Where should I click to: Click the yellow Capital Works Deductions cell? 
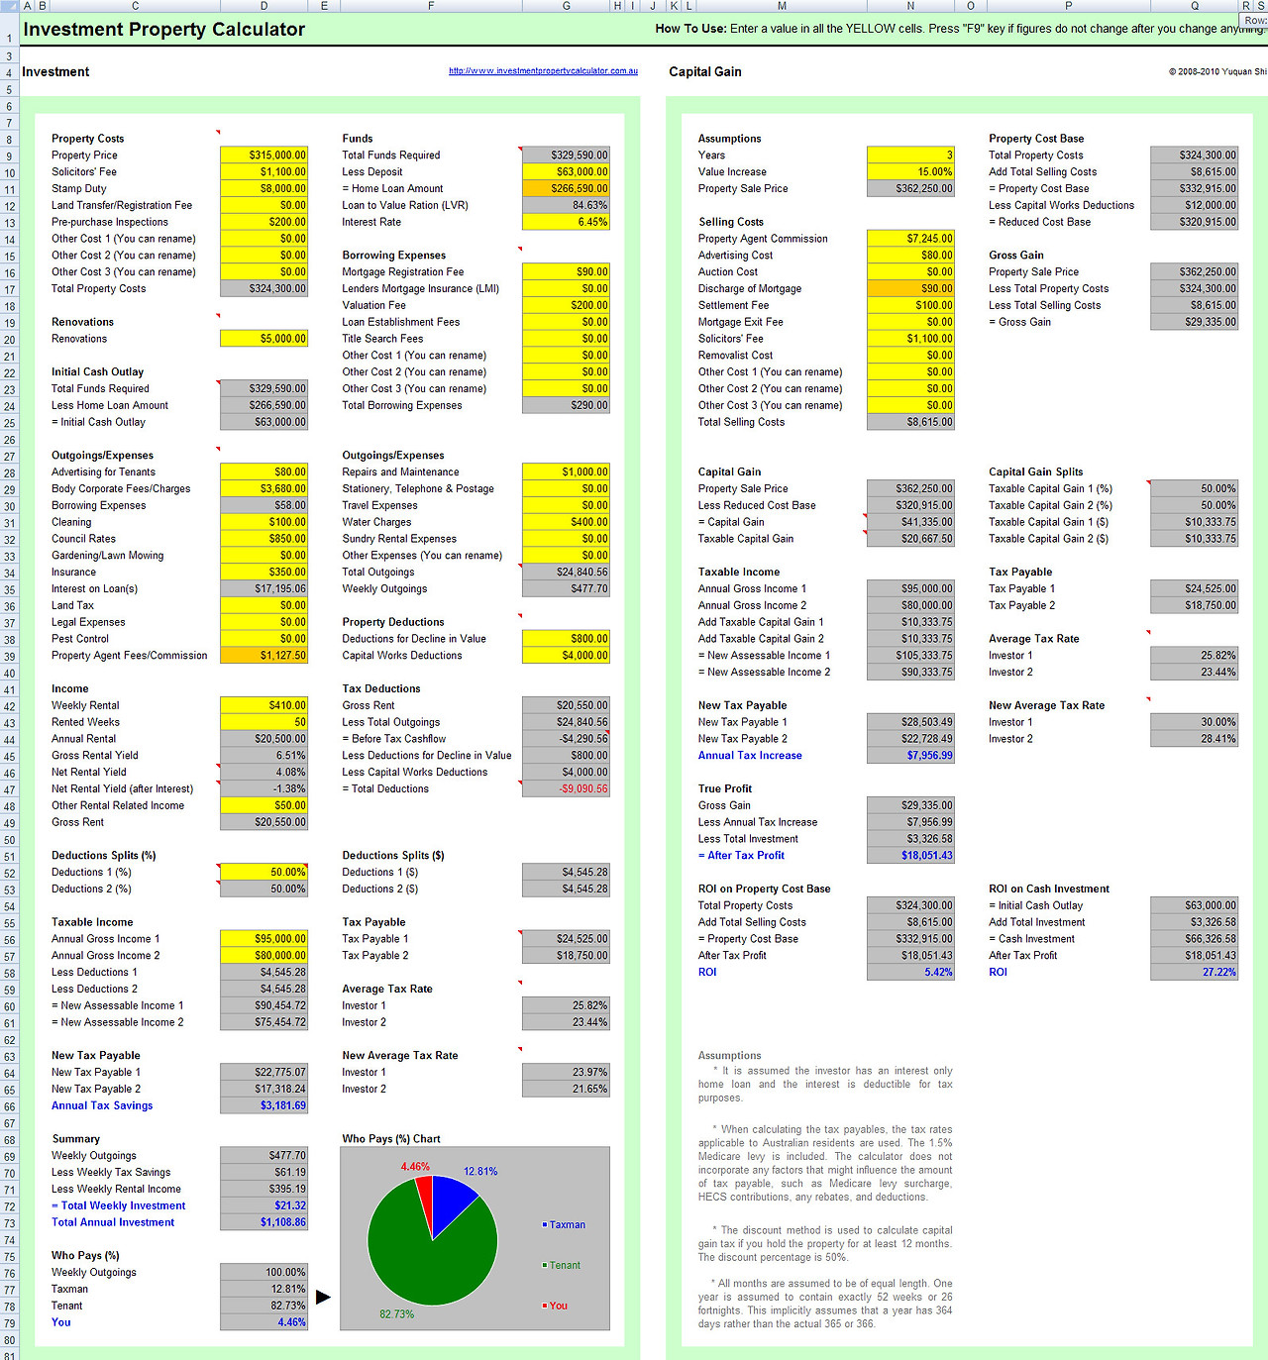(566, 655)
